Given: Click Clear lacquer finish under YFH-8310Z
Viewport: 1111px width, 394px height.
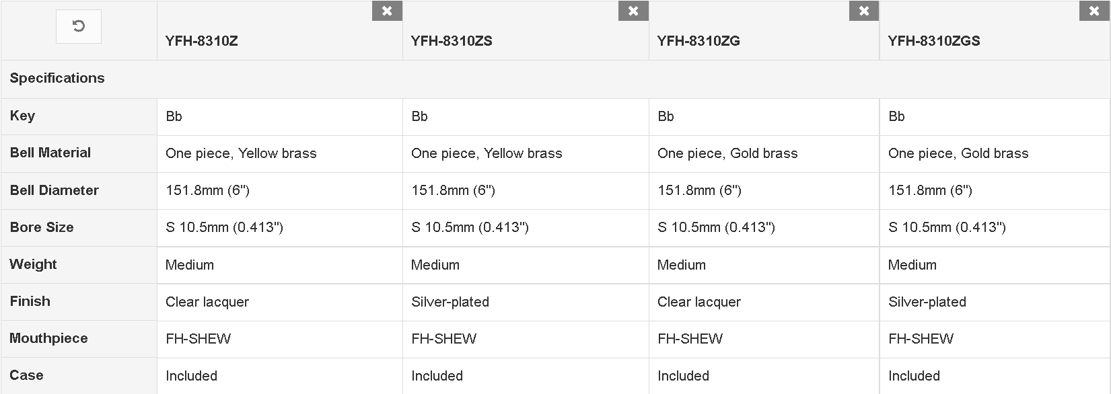Looking at the screenshot, I should click(207, 302).
